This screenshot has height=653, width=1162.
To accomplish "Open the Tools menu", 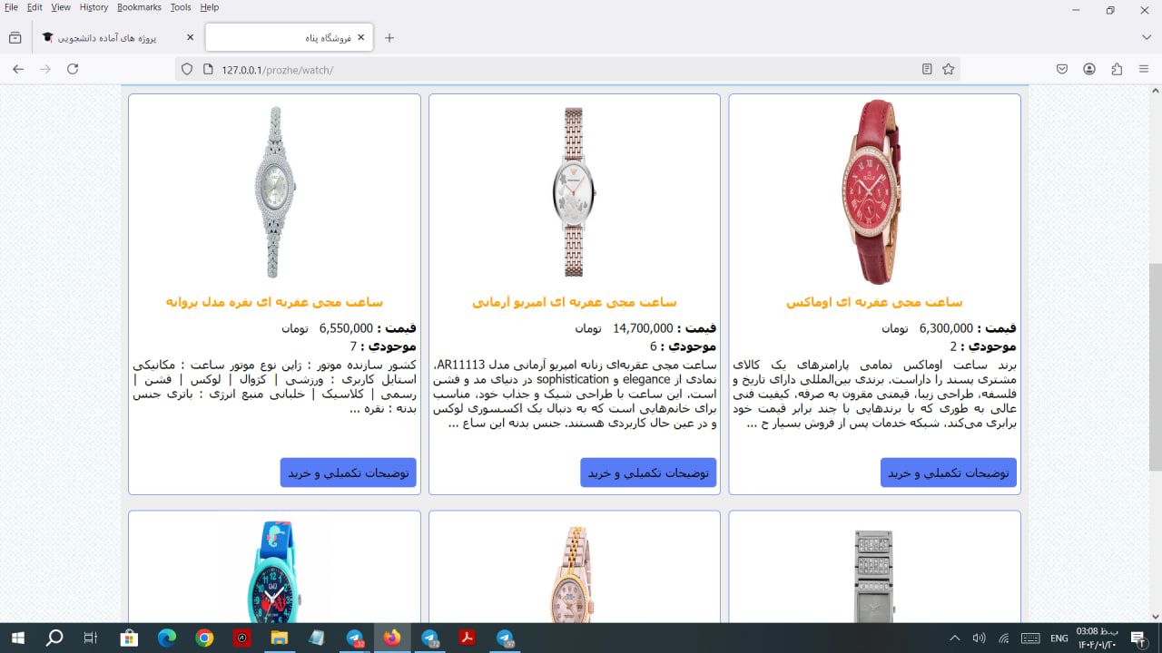I will [x=181, y=7].
